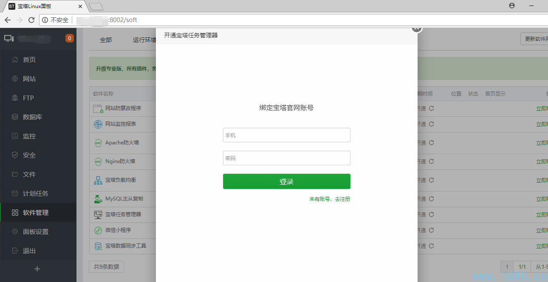Open the 安全 shield icon in sidebar
This screenshot has width=548, height=282.
point(15,155)
